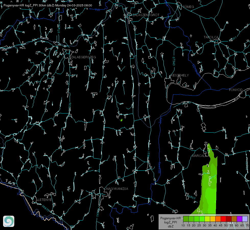Click the NAGYKANIZSA city label

point(117,189)
